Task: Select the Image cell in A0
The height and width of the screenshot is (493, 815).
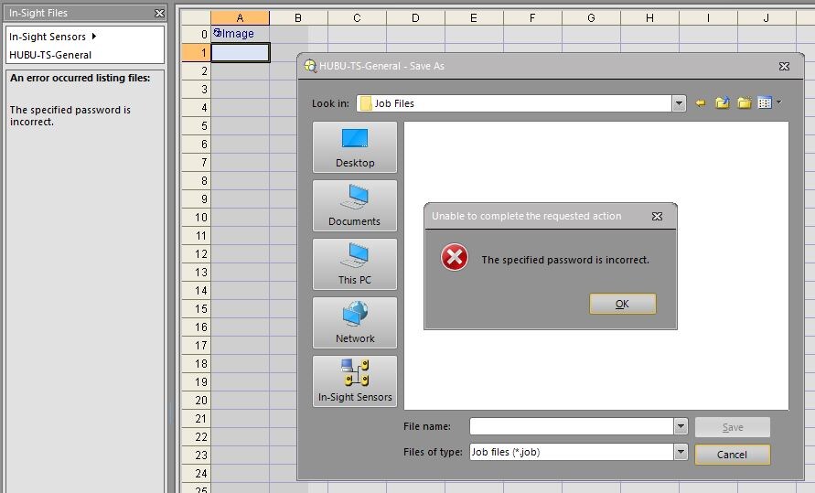Action: (x=241, y=34)
